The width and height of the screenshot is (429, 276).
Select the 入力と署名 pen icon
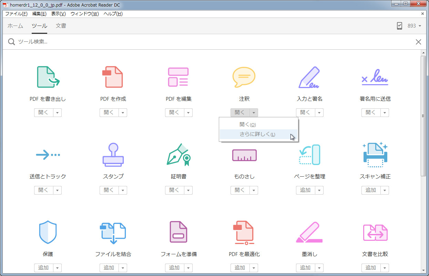[x=309, y=77]
